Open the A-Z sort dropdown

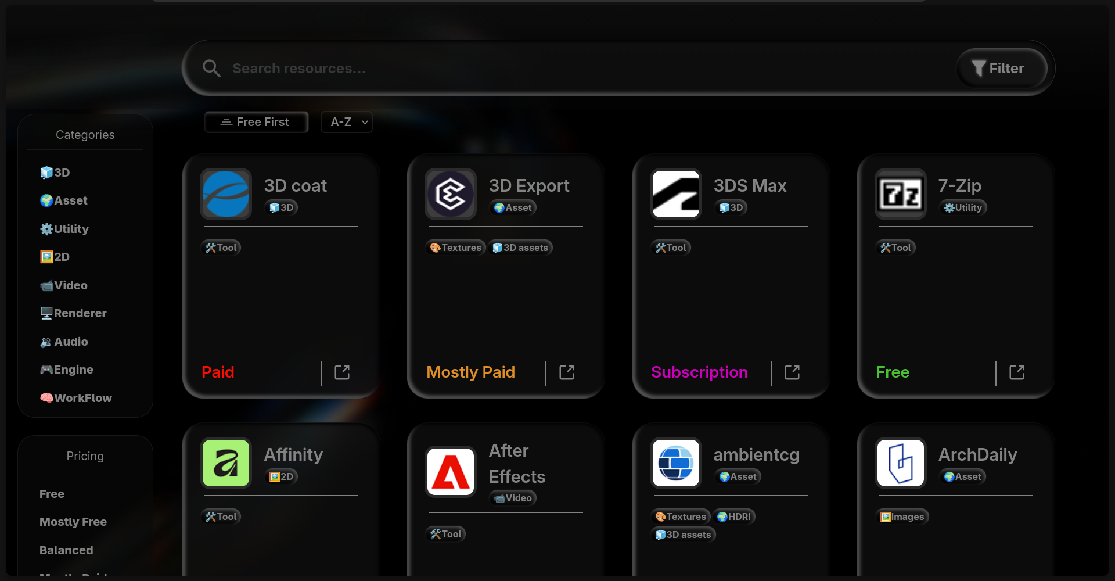tap(347, 122)
